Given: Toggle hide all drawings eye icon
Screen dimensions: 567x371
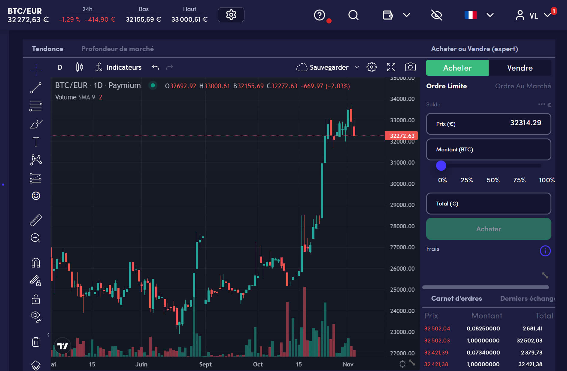Looking at the screenshot, I should pos(36,316).
